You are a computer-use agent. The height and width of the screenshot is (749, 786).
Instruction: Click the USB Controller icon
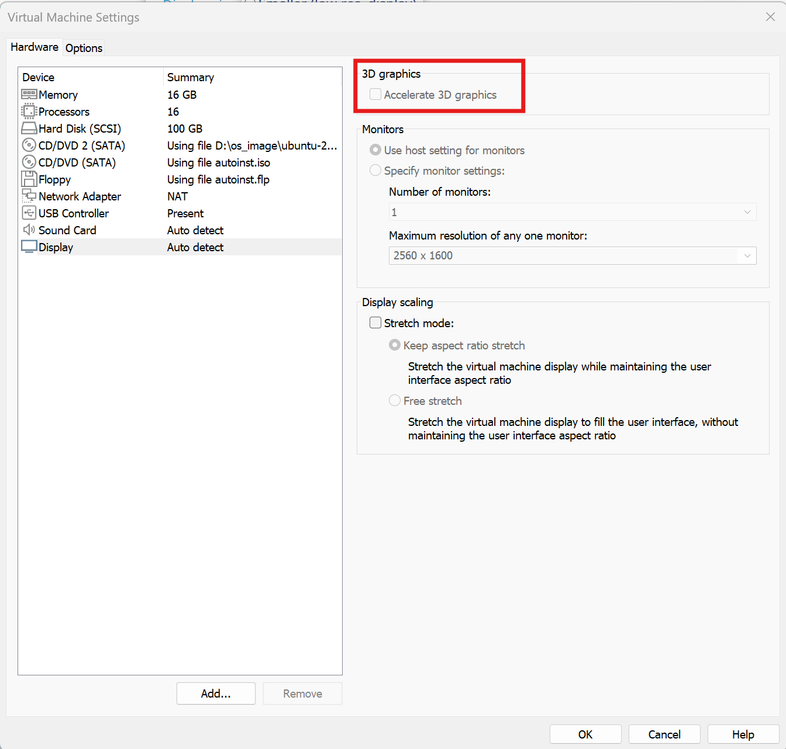point(29,213)
